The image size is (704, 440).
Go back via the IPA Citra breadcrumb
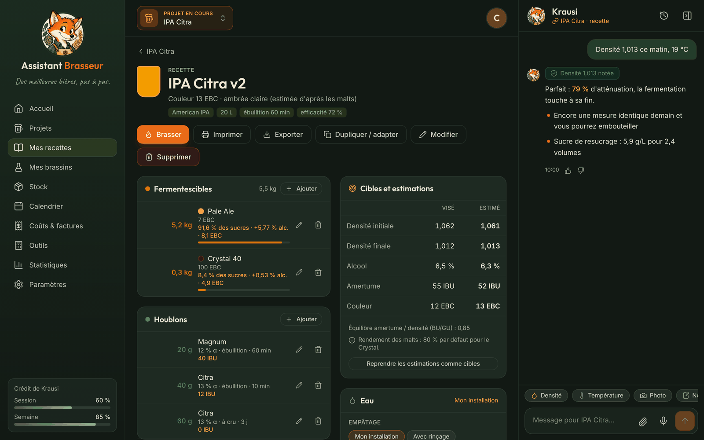156,51
